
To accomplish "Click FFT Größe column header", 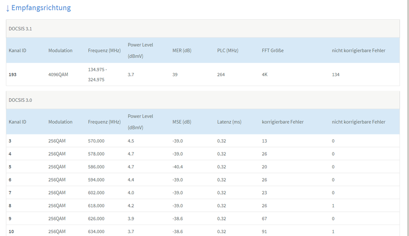I will [x=273, y=50].
